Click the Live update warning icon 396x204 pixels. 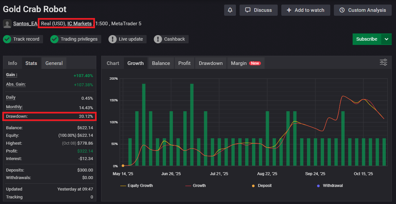113,39
